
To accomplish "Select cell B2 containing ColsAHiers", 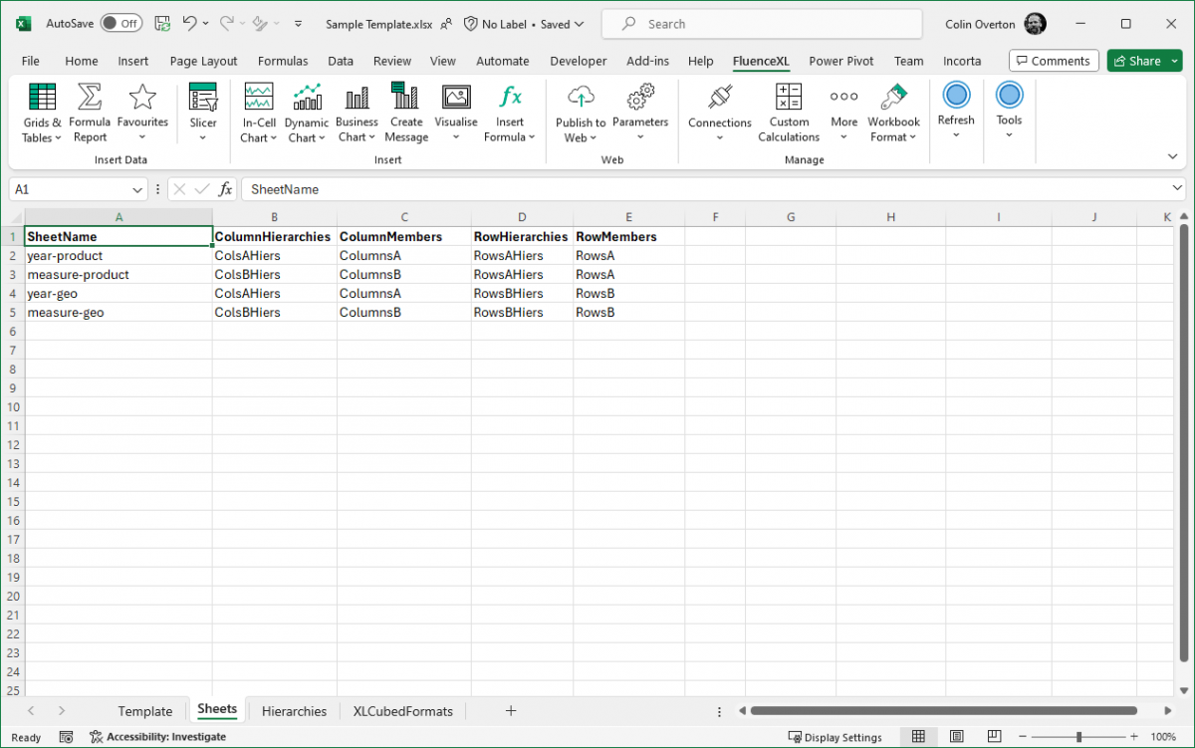I will coord(248,255).
